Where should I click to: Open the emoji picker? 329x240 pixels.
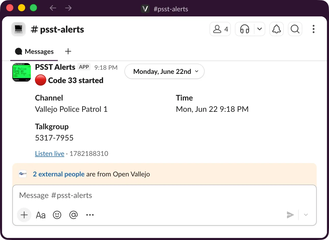click(57, 215)
